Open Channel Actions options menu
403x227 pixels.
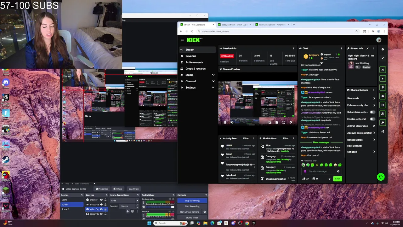coord(373,90)
